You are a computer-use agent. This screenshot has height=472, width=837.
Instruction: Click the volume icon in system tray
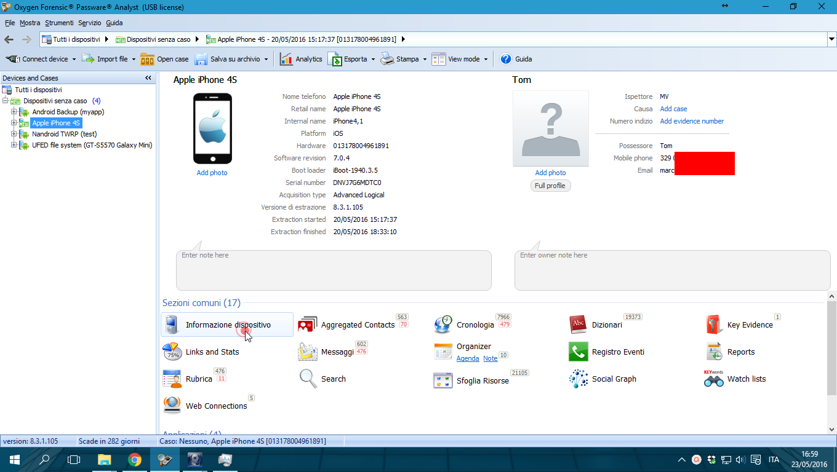740,459
